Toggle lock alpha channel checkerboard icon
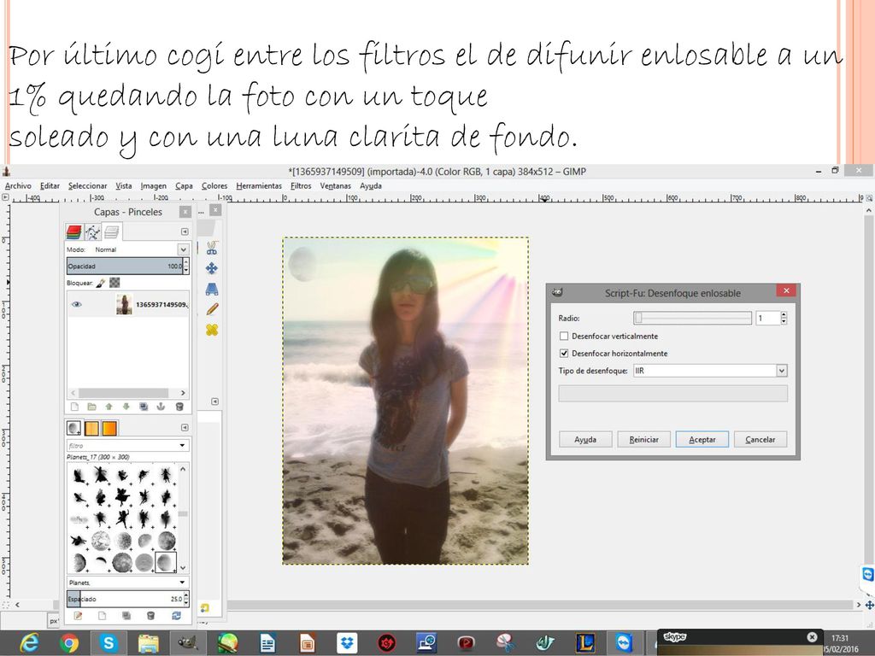The width and height of the screenshot is (875, 656). coord(115,283)
